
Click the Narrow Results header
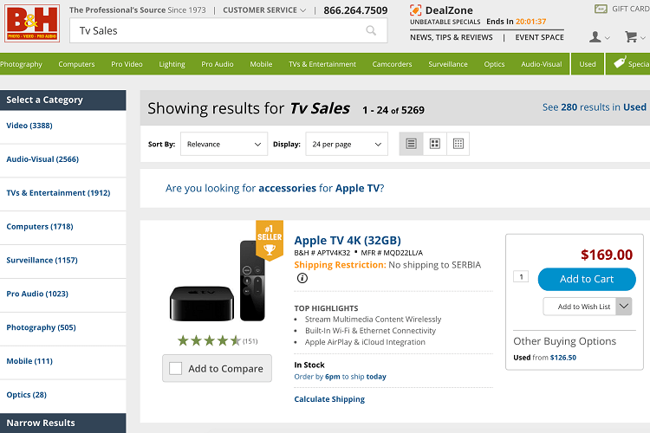63,423
